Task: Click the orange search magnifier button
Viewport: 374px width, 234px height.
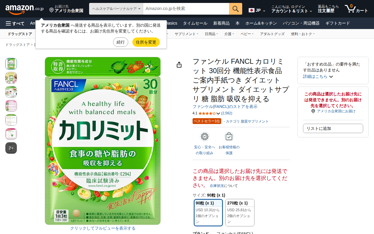Action: tap(236, 9)
